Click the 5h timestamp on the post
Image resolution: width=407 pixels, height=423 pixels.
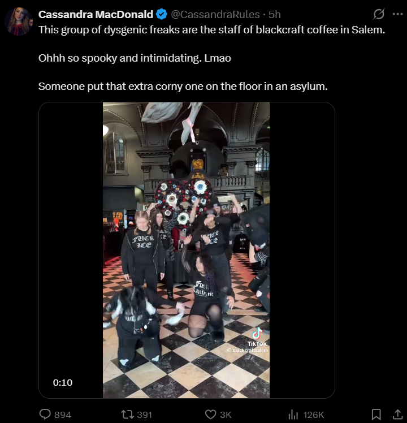point(275,14)
